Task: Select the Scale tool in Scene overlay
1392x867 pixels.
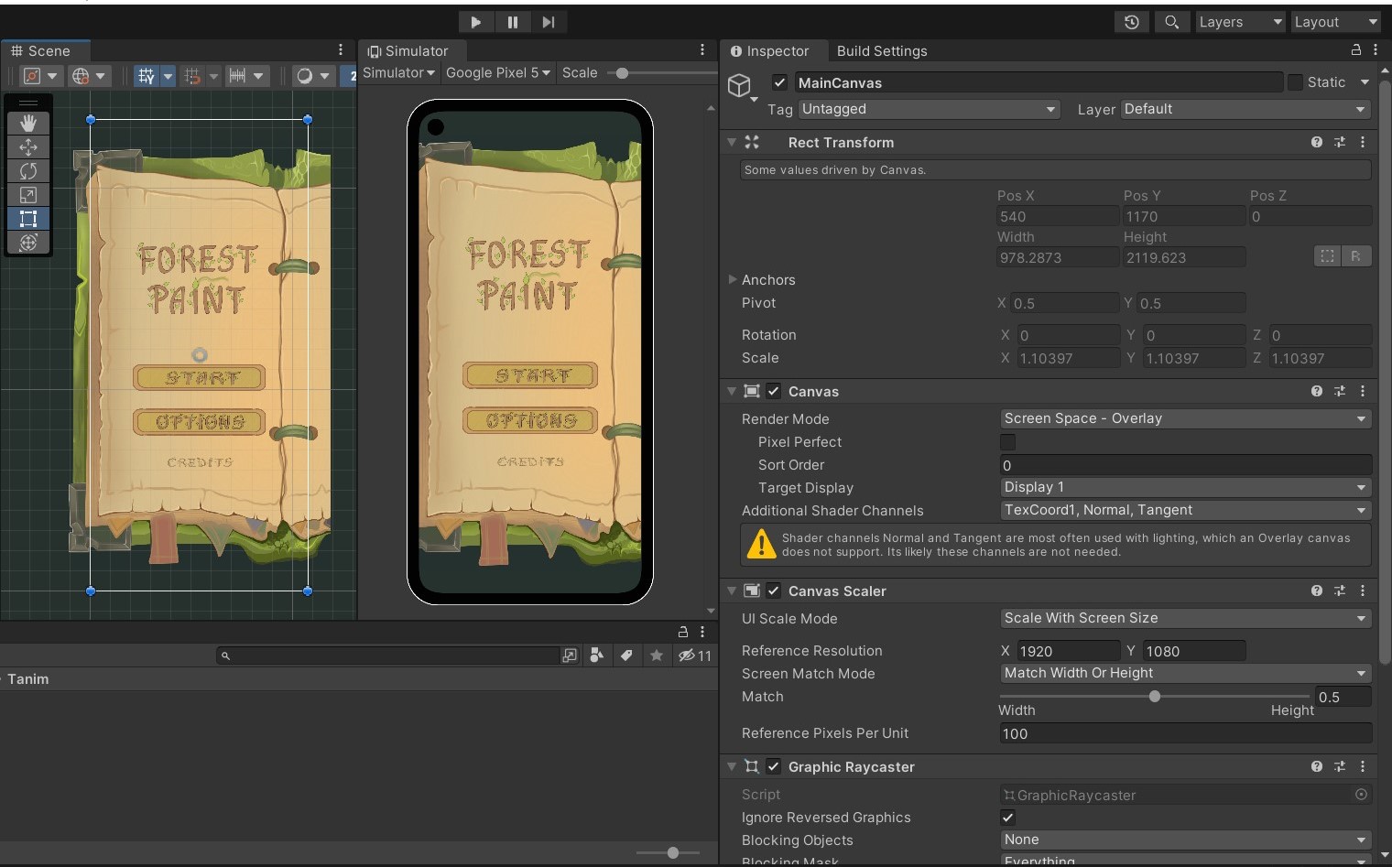Action: [x=28, y=194]
